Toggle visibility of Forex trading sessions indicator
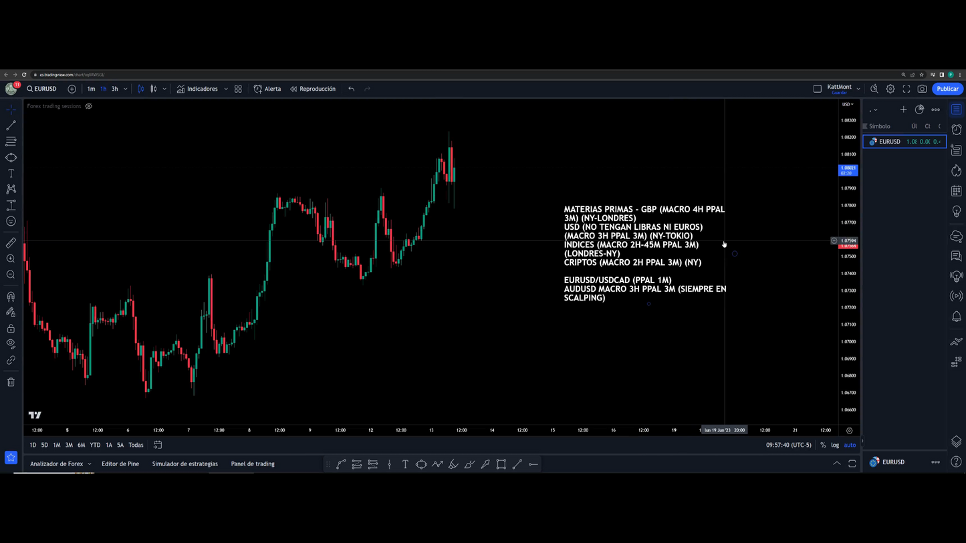Screen dimensions: 966x543 pos(89,106)
